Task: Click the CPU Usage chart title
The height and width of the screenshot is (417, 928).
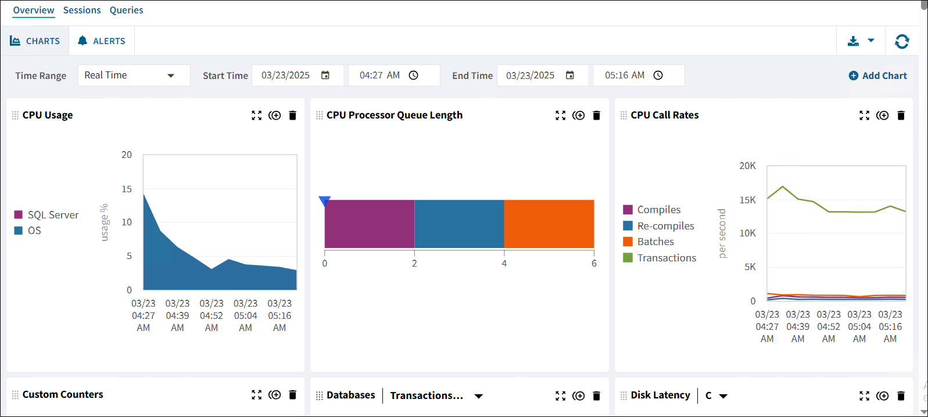Action: (x=48, y=115)
